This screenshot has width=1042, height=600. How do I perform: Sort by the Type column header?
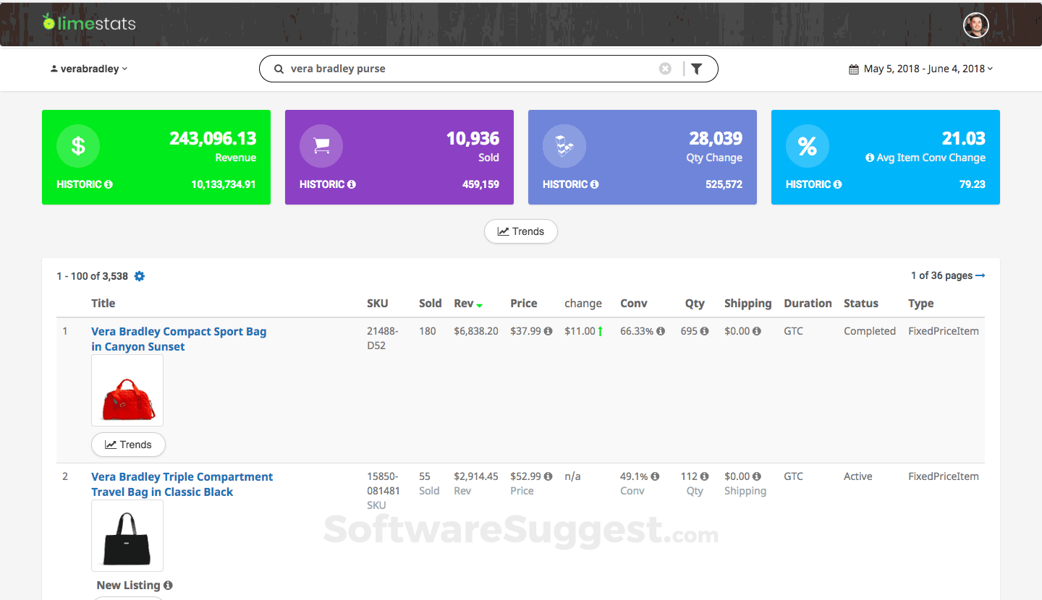tap(921, 304)
